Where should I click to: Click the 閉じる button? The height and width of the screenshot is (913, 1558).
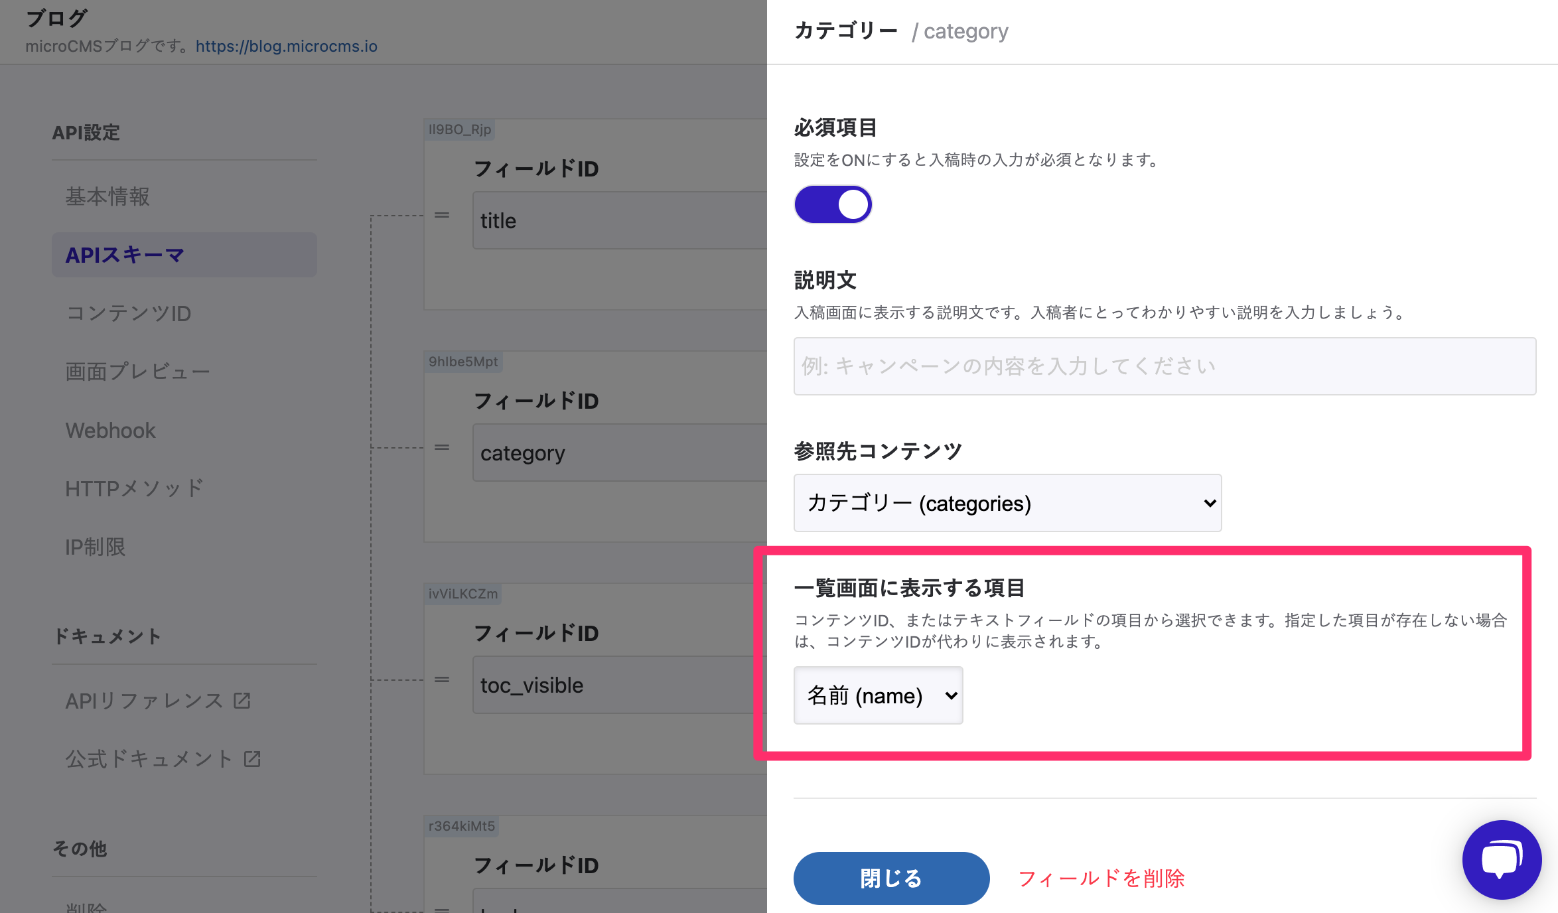pyautogui.click(x=891, y=878)
